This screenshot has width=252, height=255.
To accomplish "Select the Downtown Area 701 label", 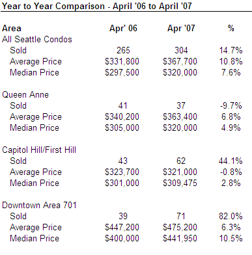I will tap(39, 205).
